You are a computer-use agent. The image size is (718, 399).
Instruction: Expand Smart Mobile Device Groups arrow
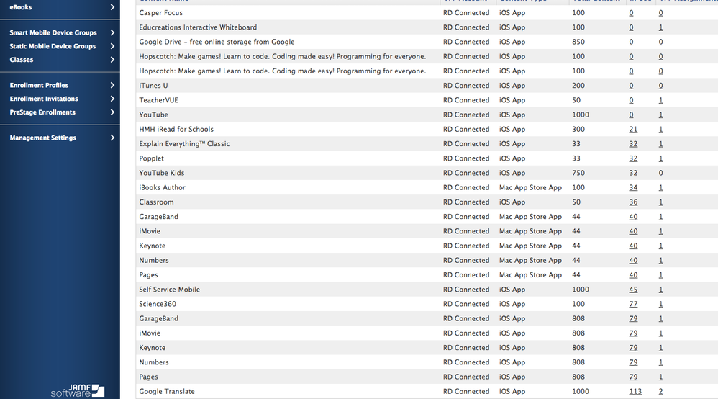[x=112, y=32]
